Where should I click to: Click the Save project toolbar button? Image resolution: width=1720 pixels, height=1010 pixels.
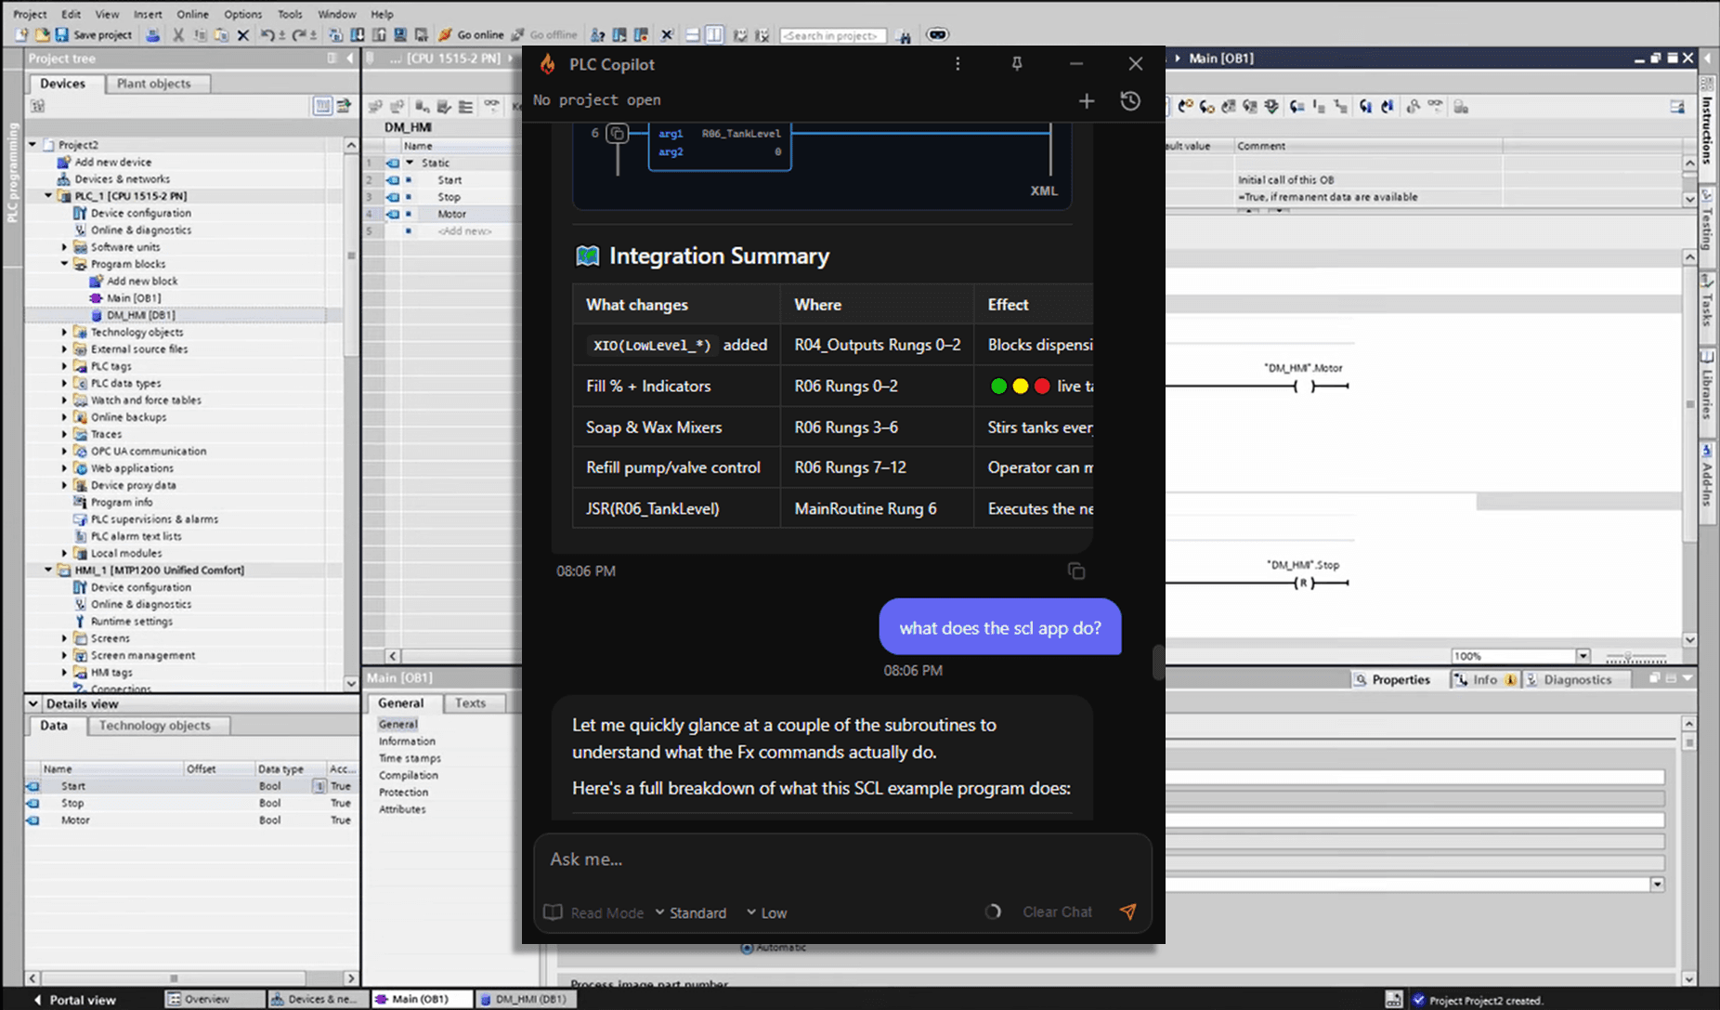(94, 35)
